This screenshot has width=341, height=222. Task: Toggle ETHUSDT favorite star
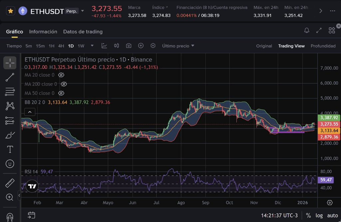(11, 11)
